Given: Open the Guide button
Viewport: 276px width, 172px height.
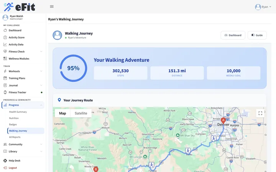Looking at the screenshot, I should point(257,35).
